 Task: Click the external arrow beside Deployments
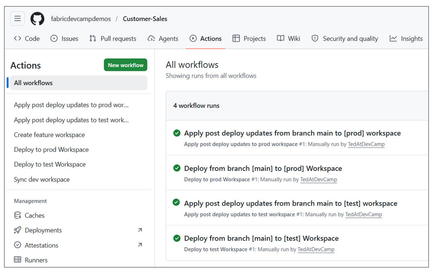(x=140, y=230)
